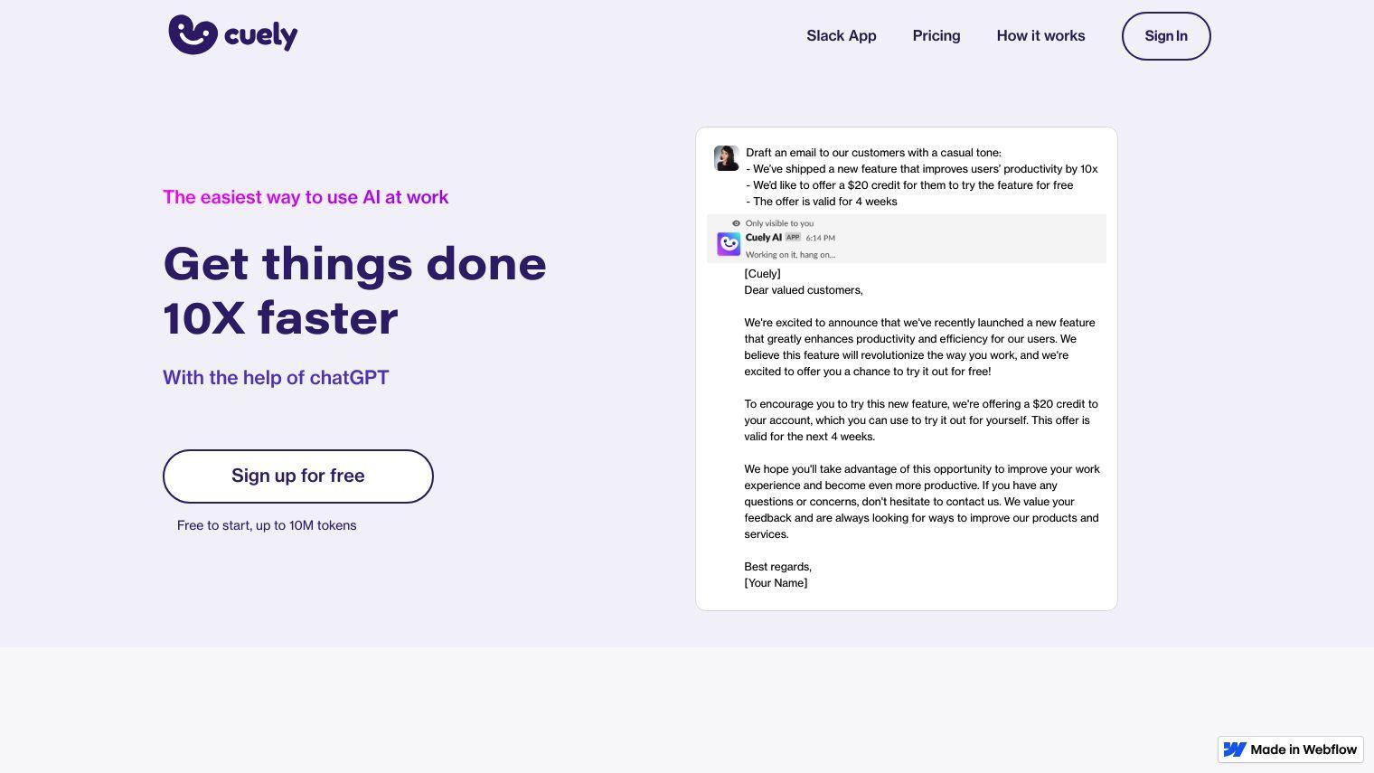The height and width of the screenshot is (773, 1374).
Task: Click the 'Draft an email to our customers' prompt line
Action: click(x=873, y=153)
